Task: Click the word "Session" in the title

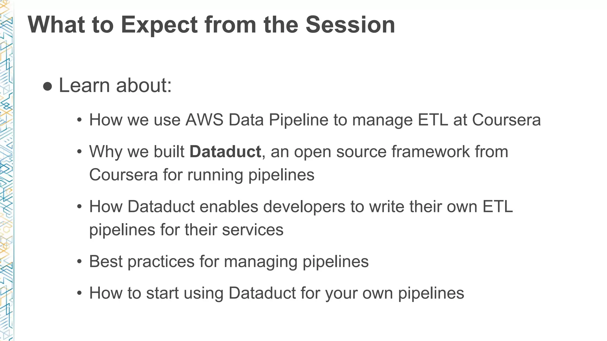Action: coord(350,25)
